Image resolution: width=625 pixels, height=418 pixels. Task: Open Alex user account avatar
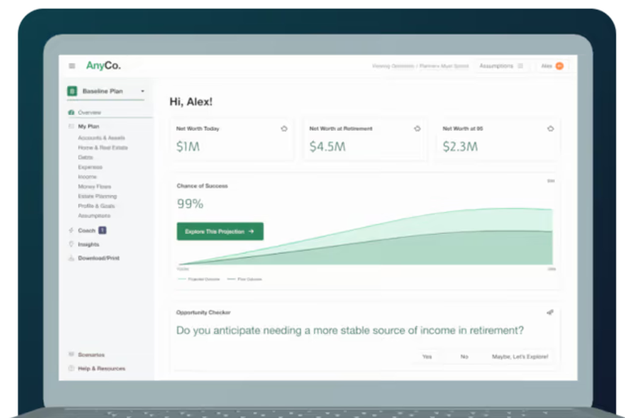[559, 66]
